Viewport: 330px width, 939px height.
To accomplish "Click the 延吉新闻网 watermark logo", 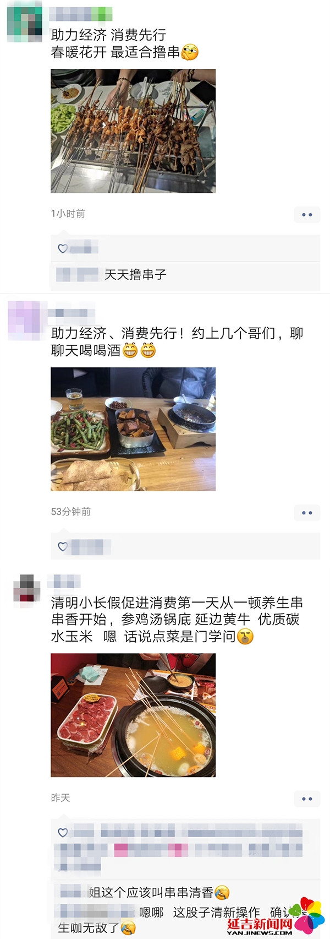I will [x=276, y=917].
